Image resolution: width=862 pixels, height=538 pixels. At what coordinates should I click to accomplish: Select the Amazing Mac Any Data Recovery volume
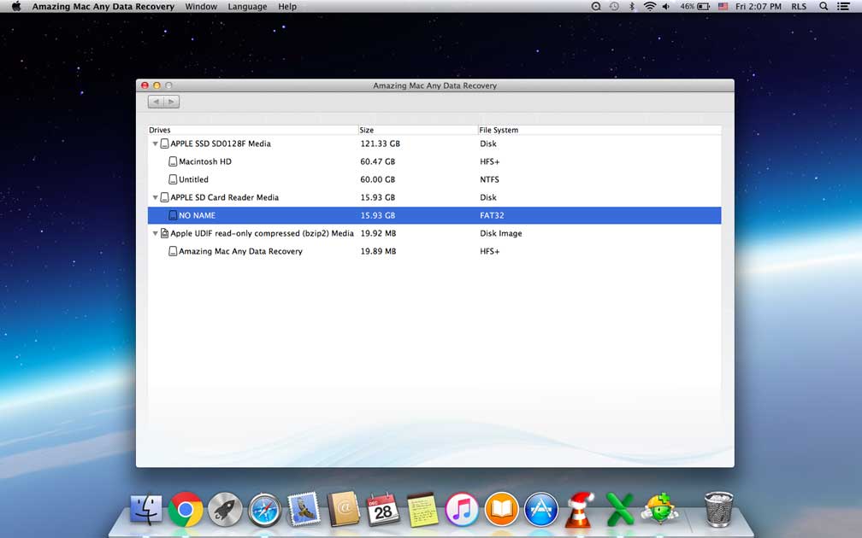pos(240,252)
